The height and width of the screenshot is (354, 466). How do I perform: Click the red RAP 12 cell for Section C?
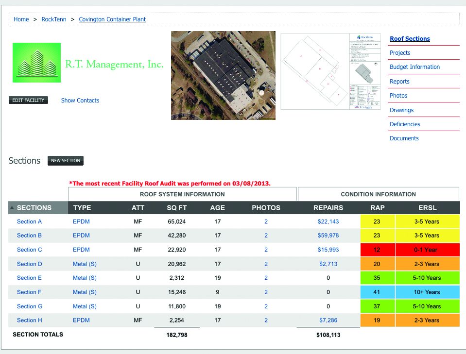click(378, 250)
